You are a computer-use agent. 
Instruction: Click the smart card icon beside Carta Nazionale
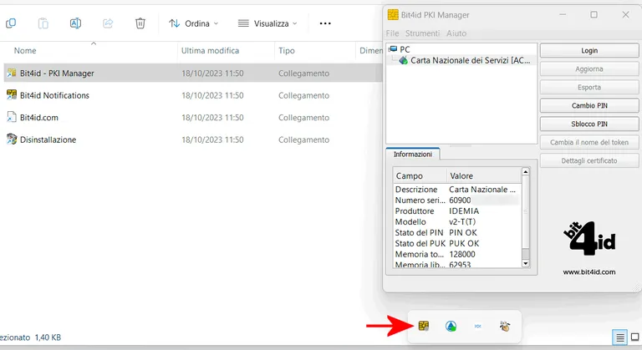click(403, 61)
